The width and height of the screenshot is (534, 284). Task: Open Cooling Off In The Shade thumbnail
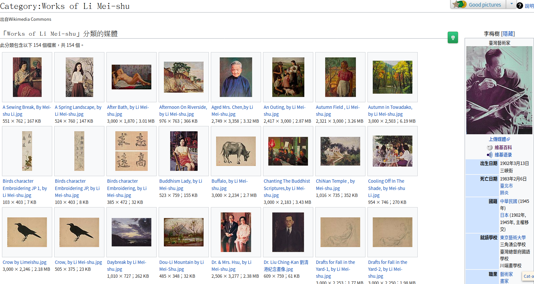click(x=393, y=151)
